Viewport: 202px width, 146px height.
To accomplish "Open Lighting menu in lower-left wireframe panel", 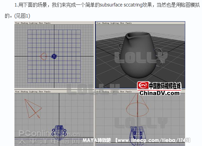I will 33,92.
